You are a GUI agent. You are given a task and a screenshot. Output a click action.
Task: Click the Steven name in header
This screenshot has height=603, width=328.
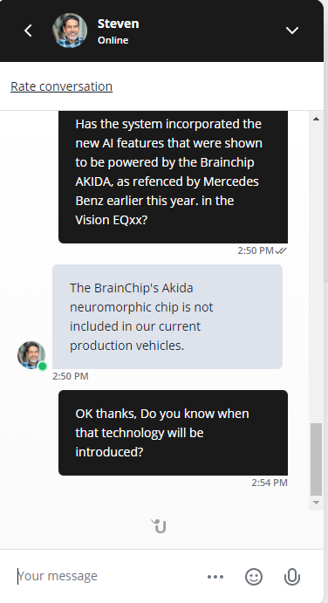(119, 24)
